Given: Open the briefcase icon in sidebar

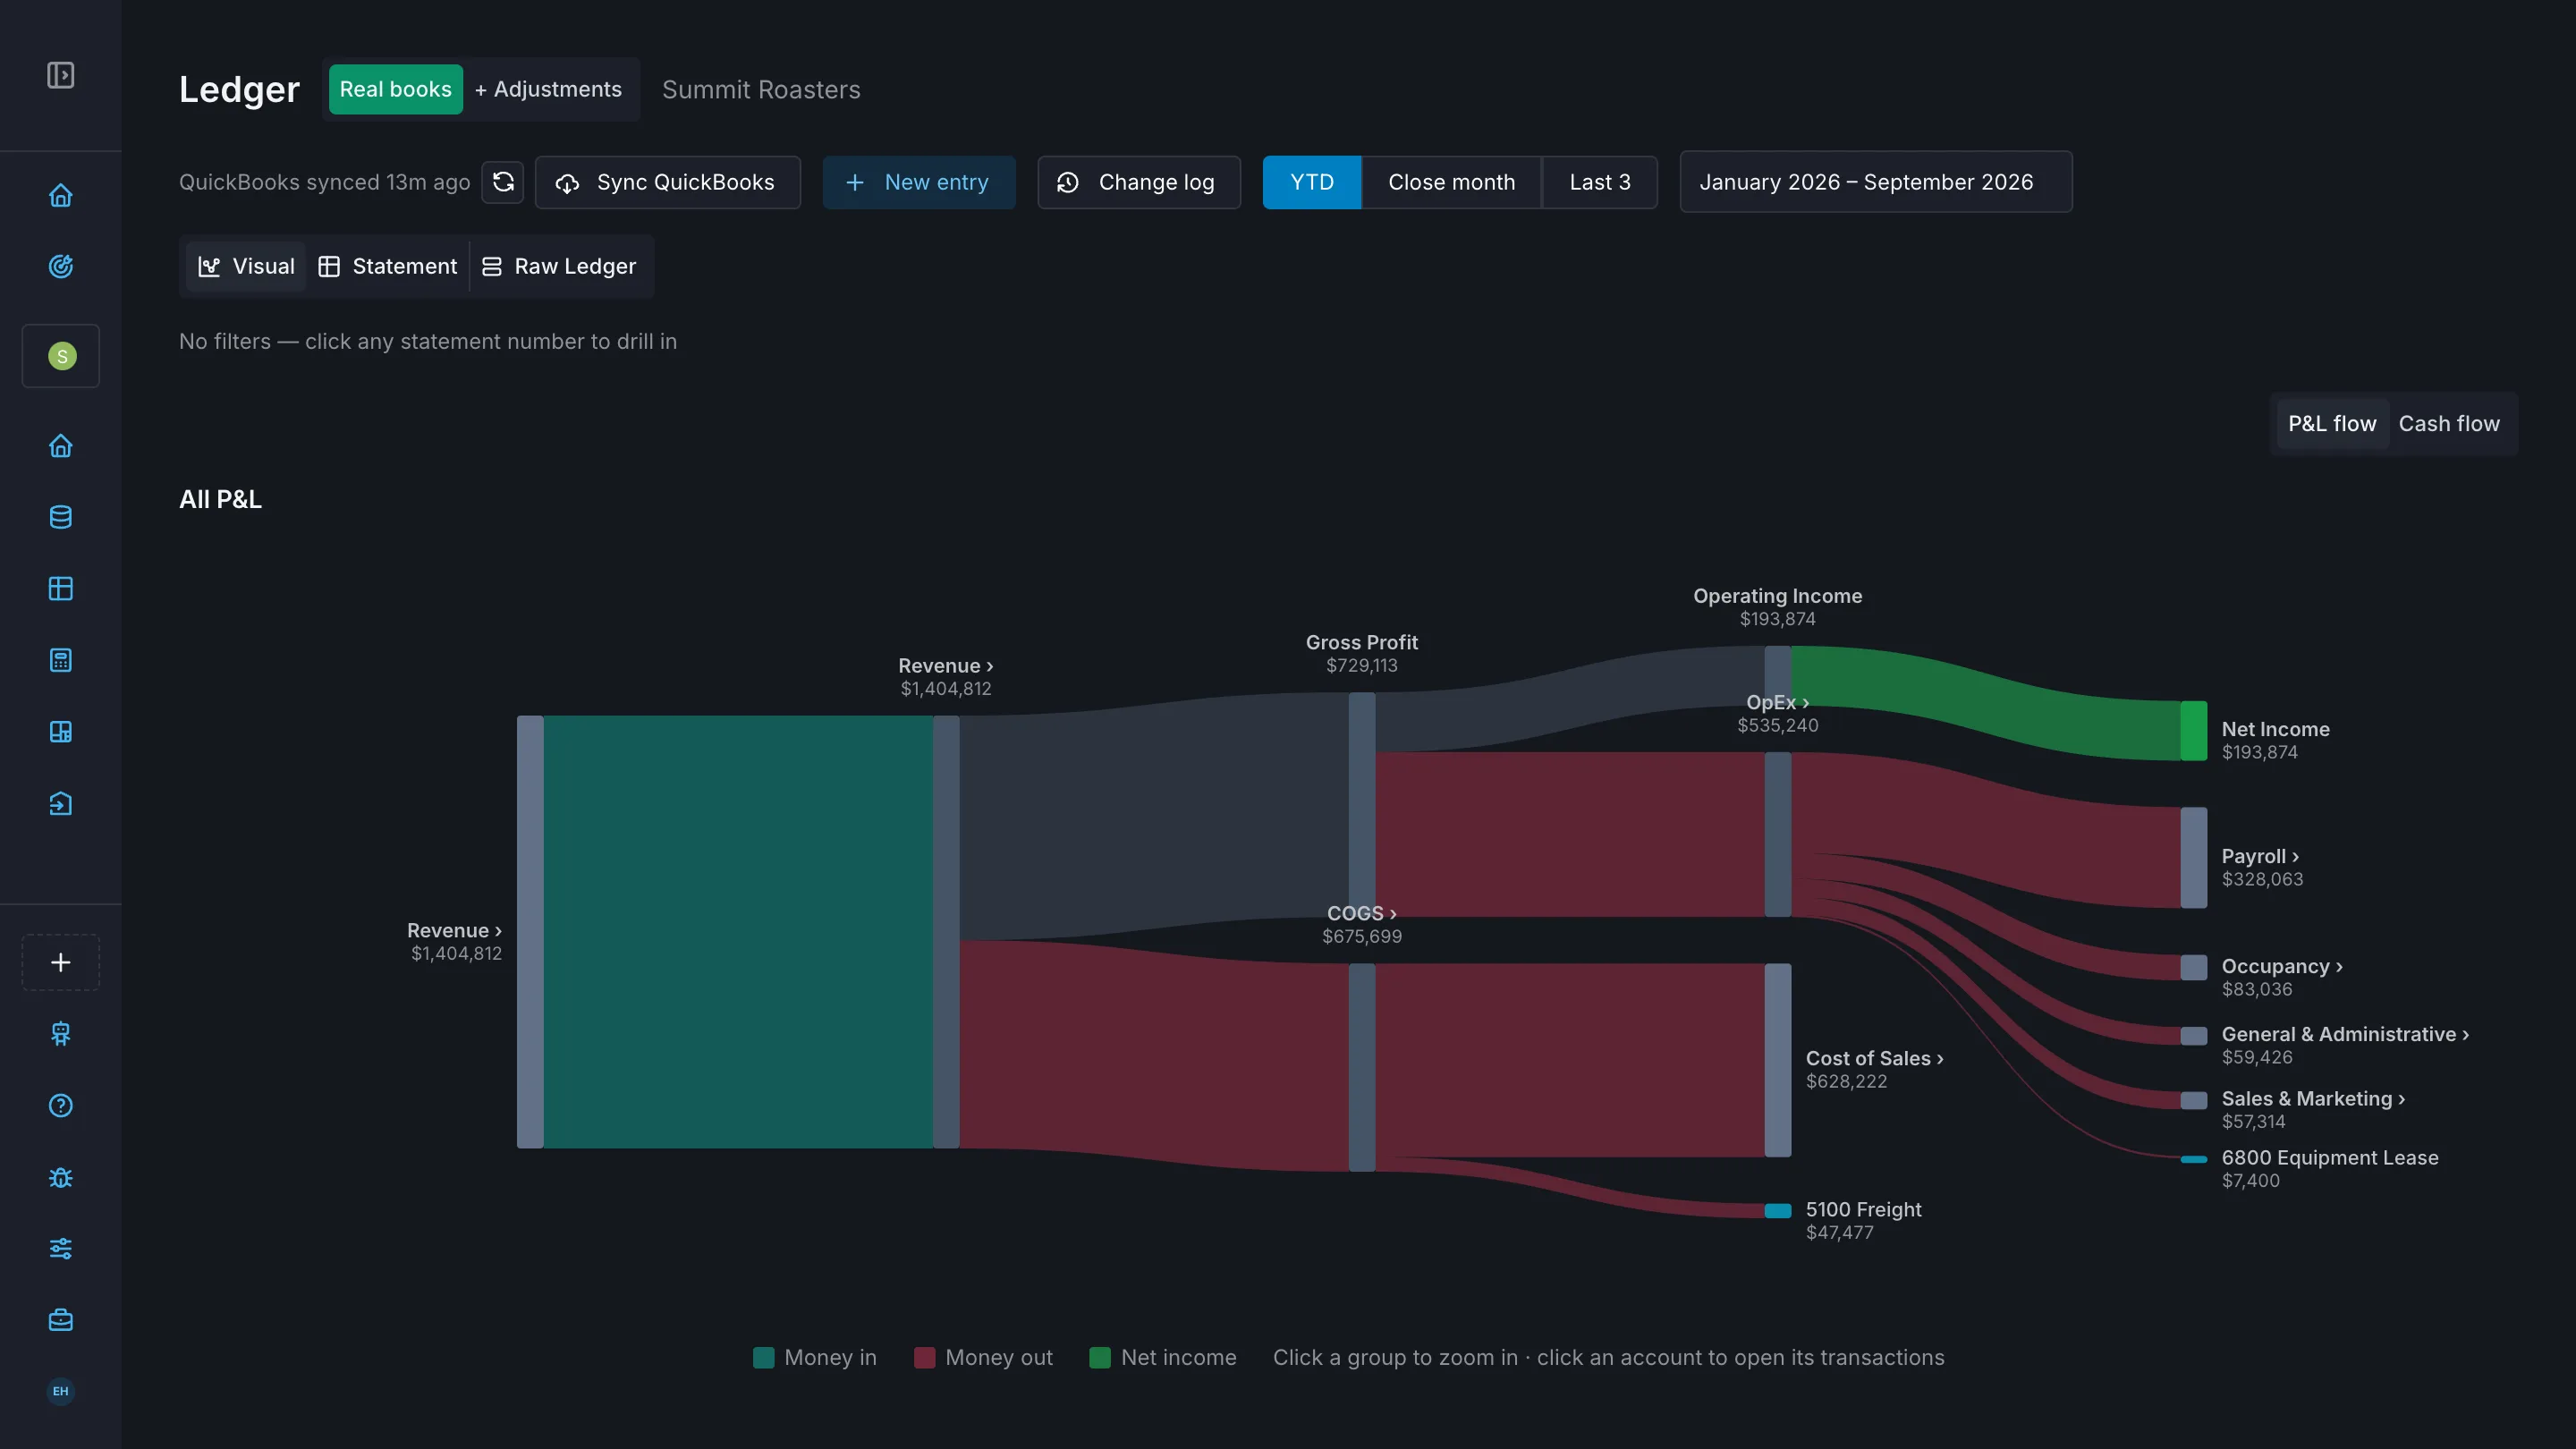Looking at the screenshot, I should (61, 1320).
